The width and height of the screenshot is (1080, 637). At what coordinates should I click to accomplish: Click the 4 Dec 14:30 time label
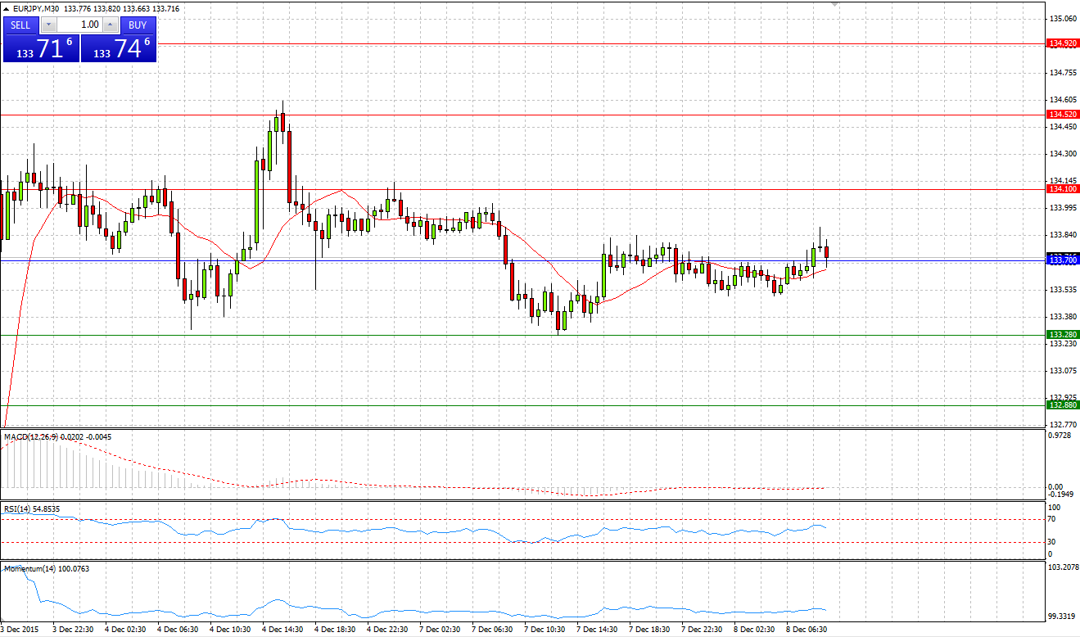[282, 630]
